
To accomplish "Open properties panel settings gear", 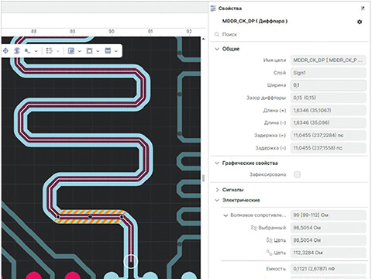I will pyautogui.click(x=360, y=22).
